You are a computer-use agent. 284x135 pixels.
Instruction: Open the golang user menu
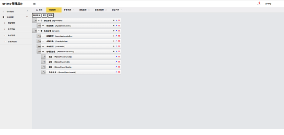click(x=268, y=4)
